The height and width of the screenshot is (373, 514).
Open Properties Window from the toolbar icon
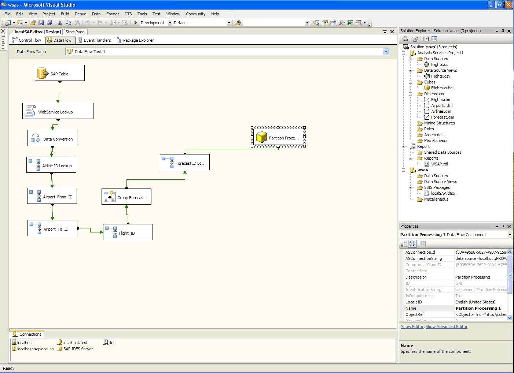pyautogui.click(x=325, y=23)
